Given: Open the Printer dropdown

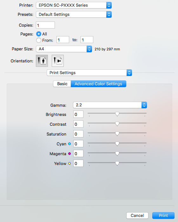Looking at the screenshot, I should [x=74, y=5].
